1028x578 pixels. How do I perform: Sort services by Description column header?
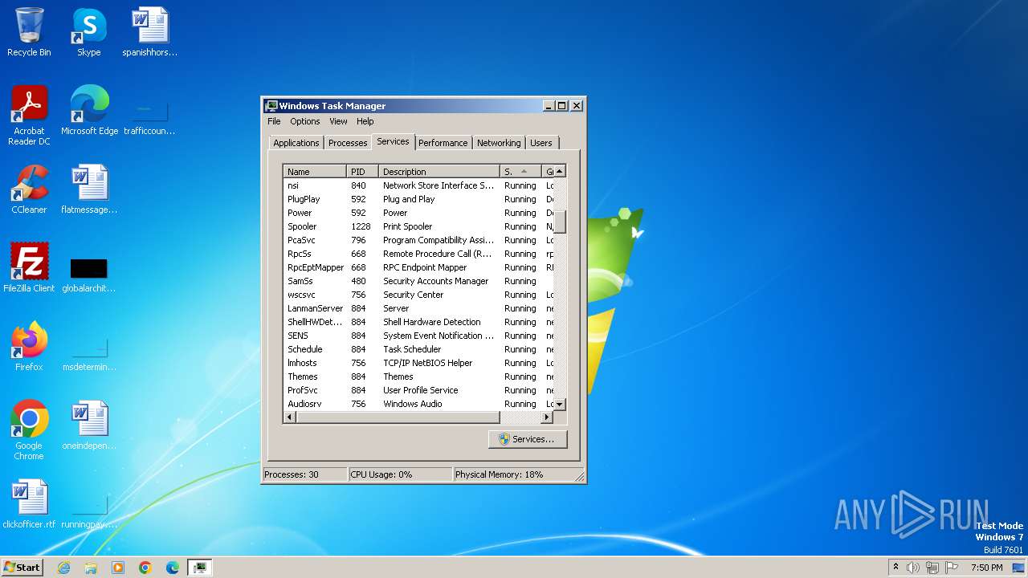[x=439, y=172]
